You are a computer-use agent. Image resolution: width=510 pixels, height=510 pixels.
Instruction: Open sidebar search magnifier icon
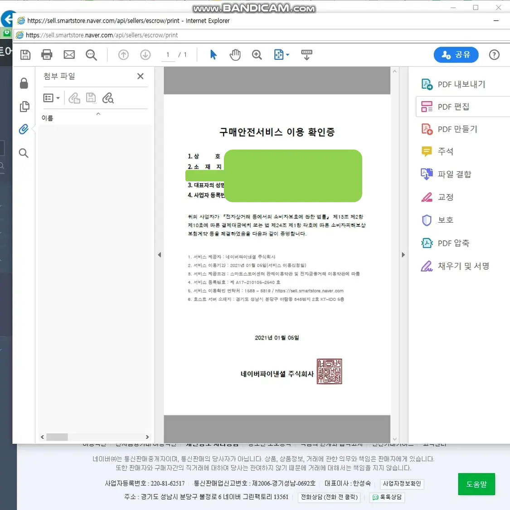pyautogui.click(x=24, y=153)
